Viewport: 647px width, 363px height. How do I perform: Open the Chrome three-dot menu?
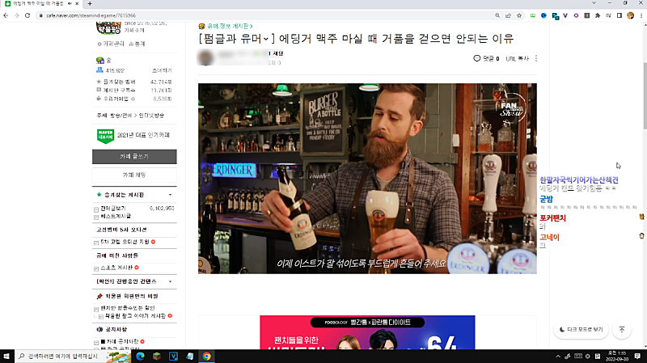641,15
